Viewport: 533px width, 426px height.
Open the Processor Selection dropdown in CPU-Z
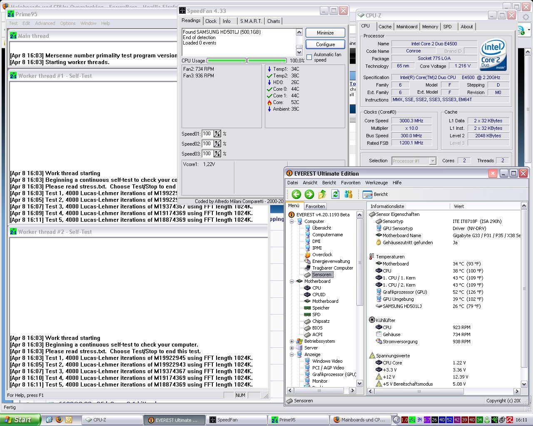coord(433,161)
